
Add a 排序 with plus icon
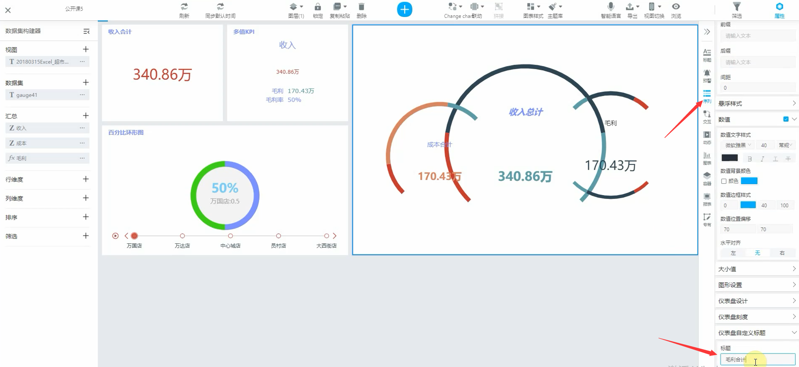86,217
